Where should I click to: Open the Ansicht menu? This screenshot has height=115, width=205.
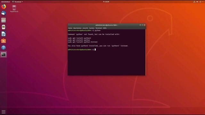85,28
